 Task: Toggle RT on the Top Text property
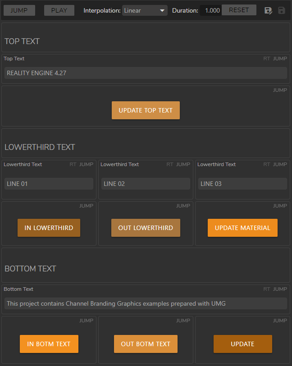267,59
